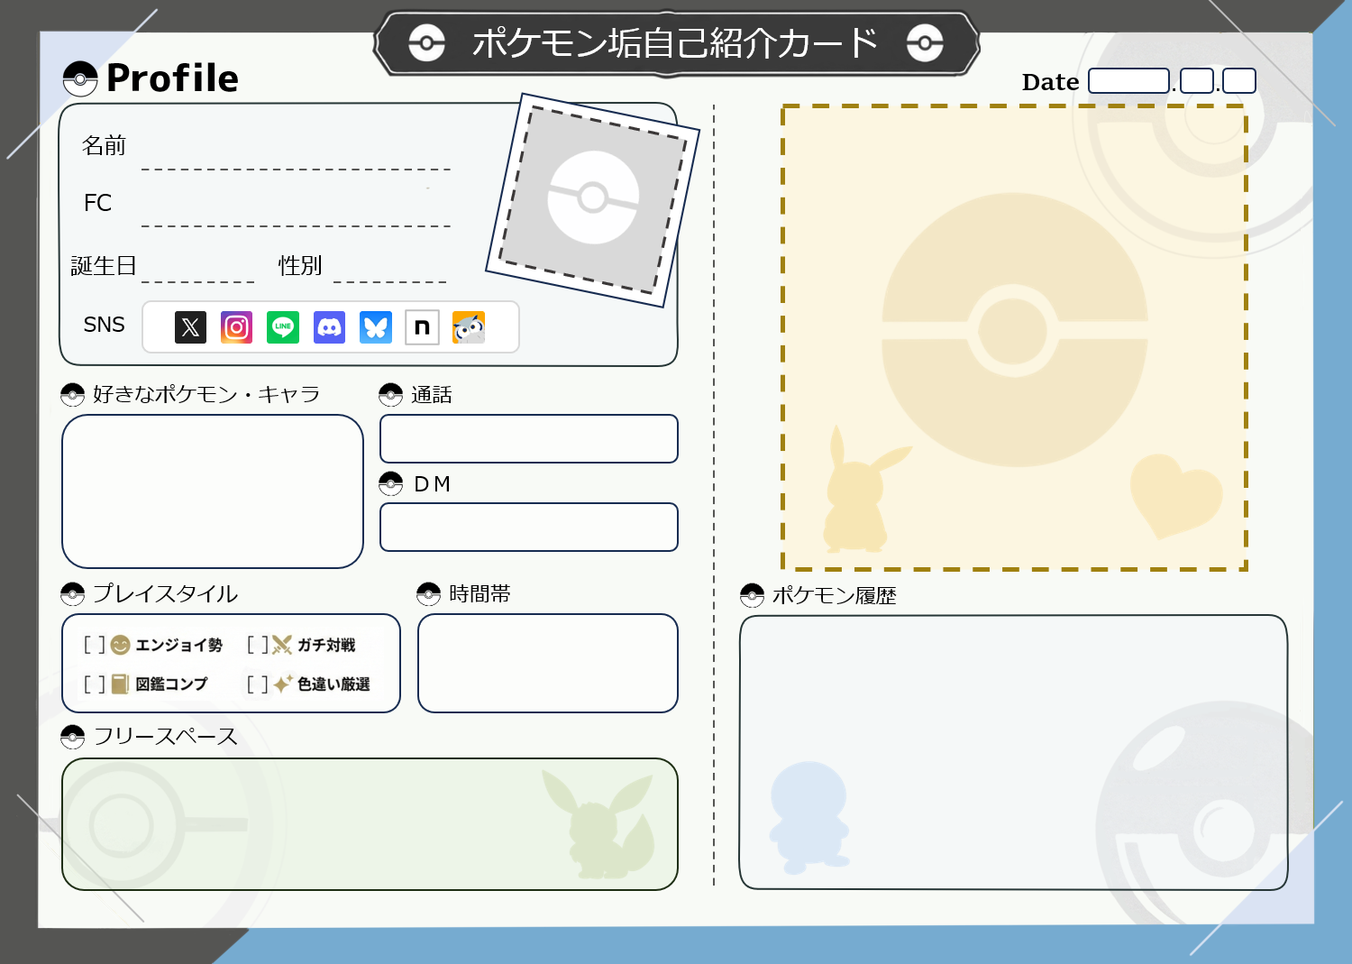Check the 色違い厳選 bracket box
1352x964 pixels.
tap(258, 684)
